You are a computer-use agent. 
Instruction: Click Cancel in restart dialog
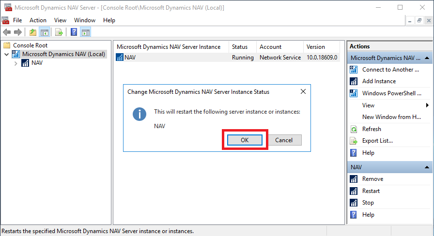(x=284, y=140)
